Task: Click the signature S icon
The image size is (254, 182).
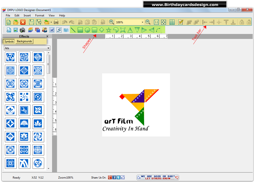Action: (59, 30)
